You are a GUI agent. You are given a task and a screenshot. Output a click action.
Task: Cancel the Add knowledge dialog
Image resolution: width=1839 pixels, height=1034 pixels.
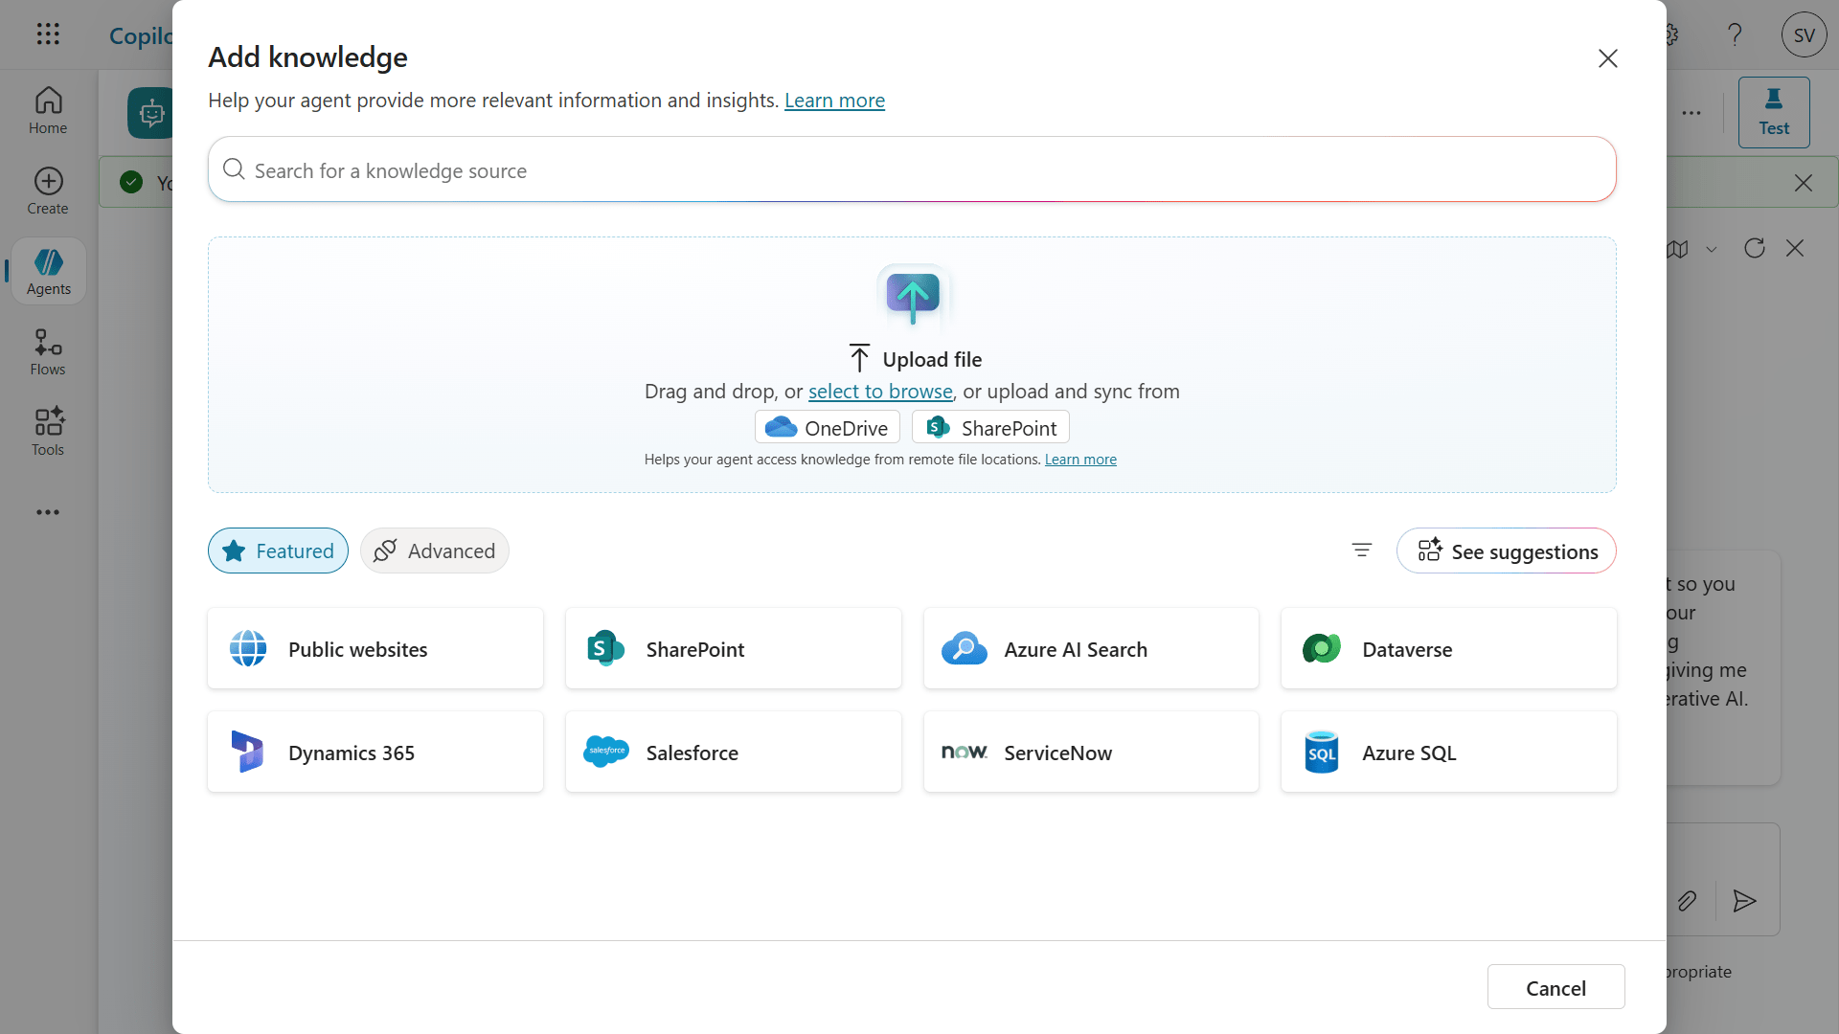pyautogui.click(x=1555, y=986)
